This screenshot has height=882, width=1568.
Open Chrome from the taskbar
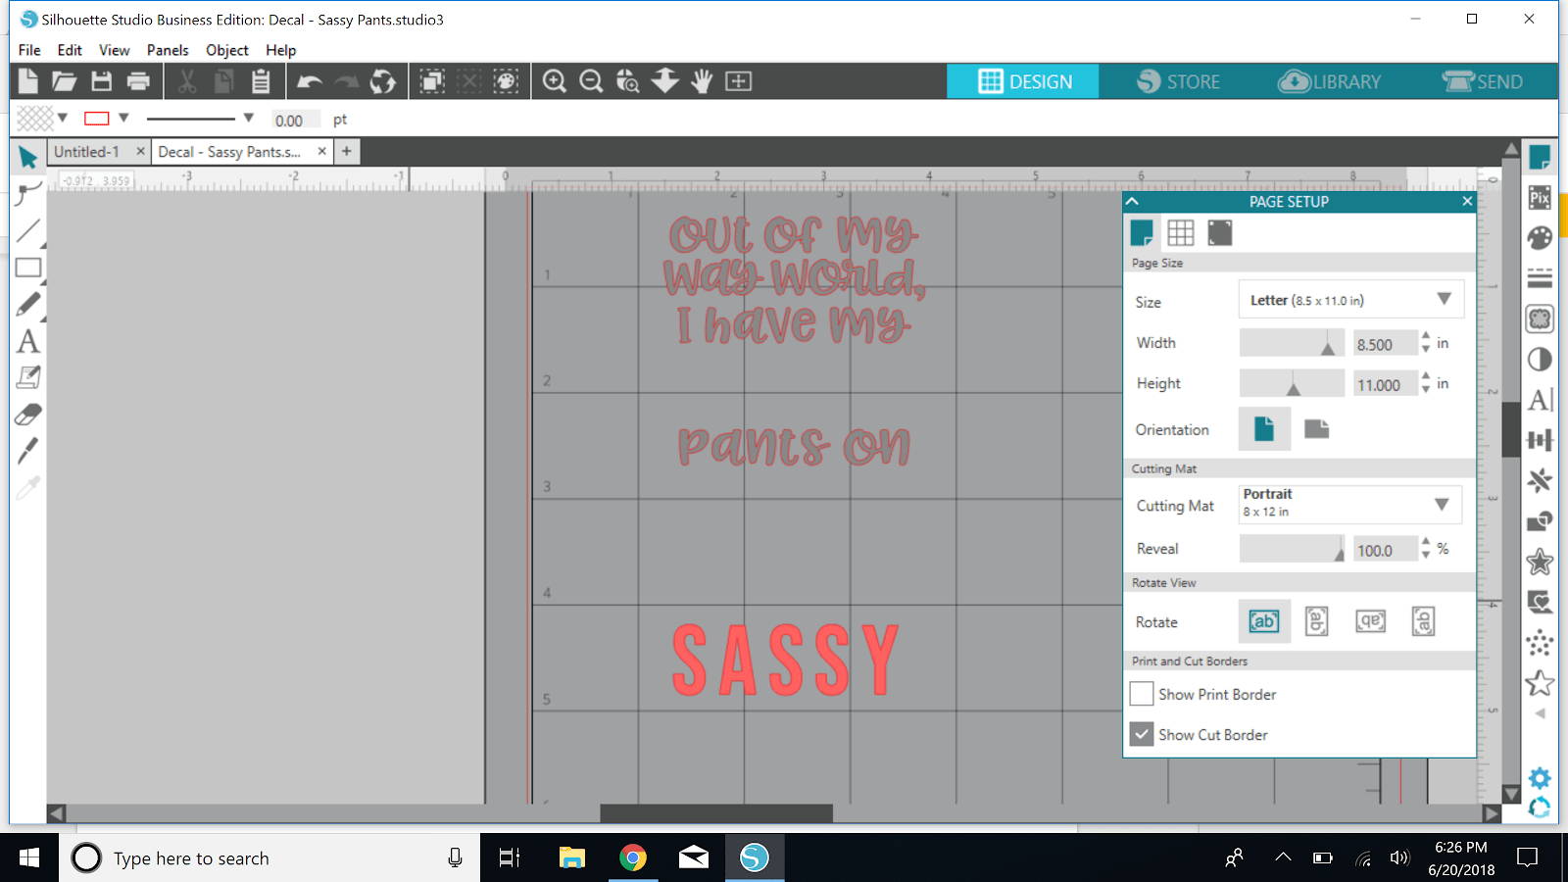pyautogui.click(x=633, y=858)
